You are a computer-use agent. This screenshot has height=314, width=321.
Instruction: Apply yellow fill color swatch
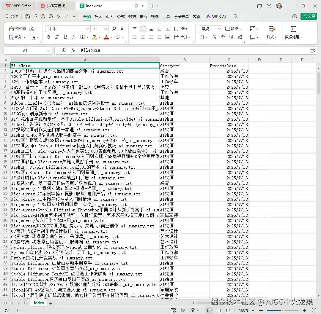pos(95,37)
